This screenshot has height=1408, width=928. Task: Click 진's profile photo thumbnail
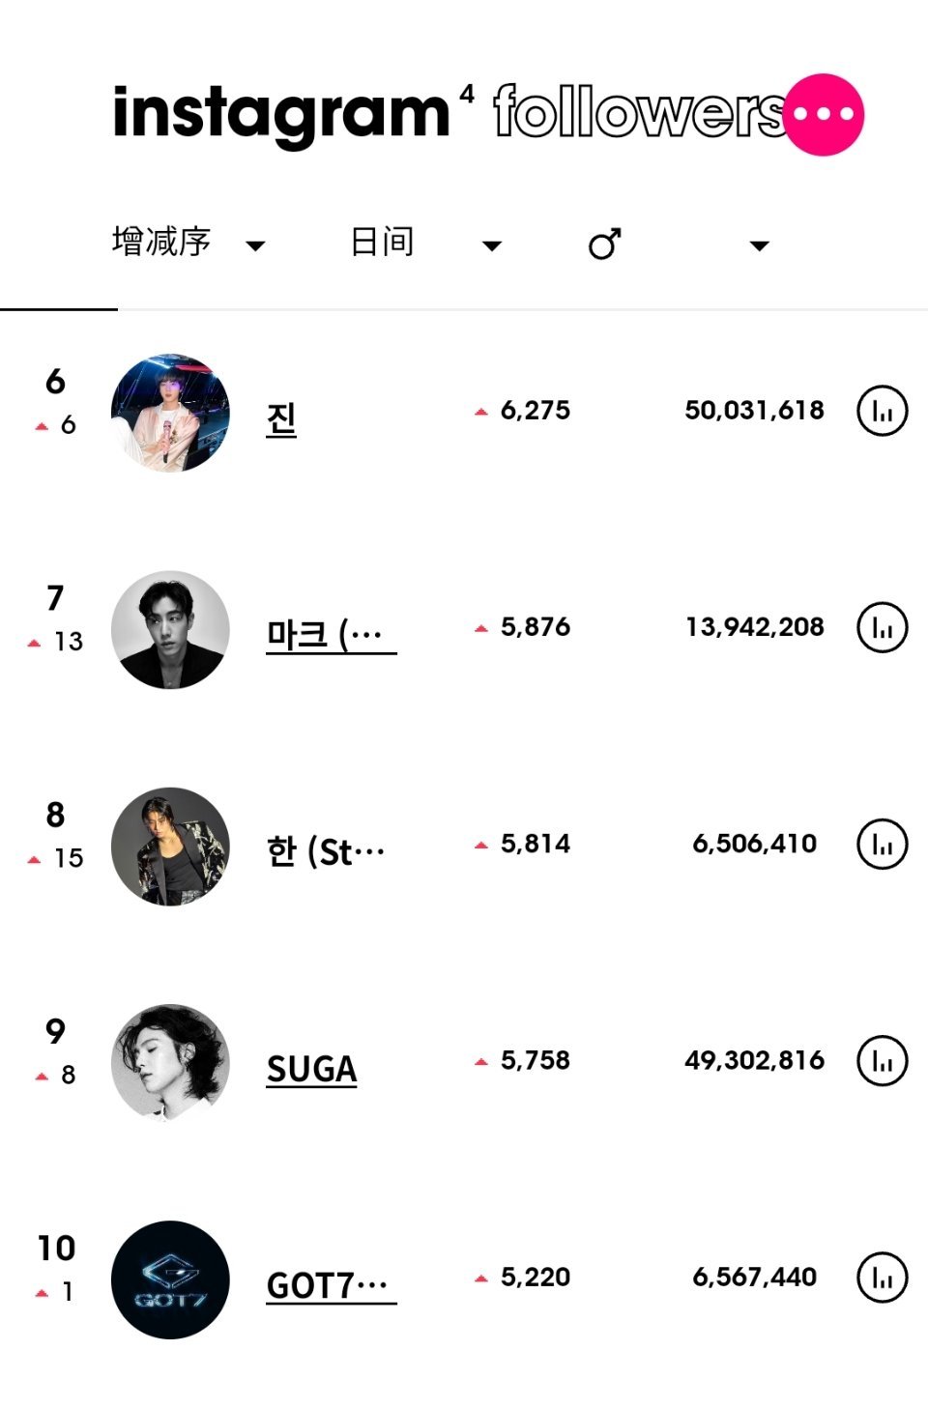(x=170, y=413)
